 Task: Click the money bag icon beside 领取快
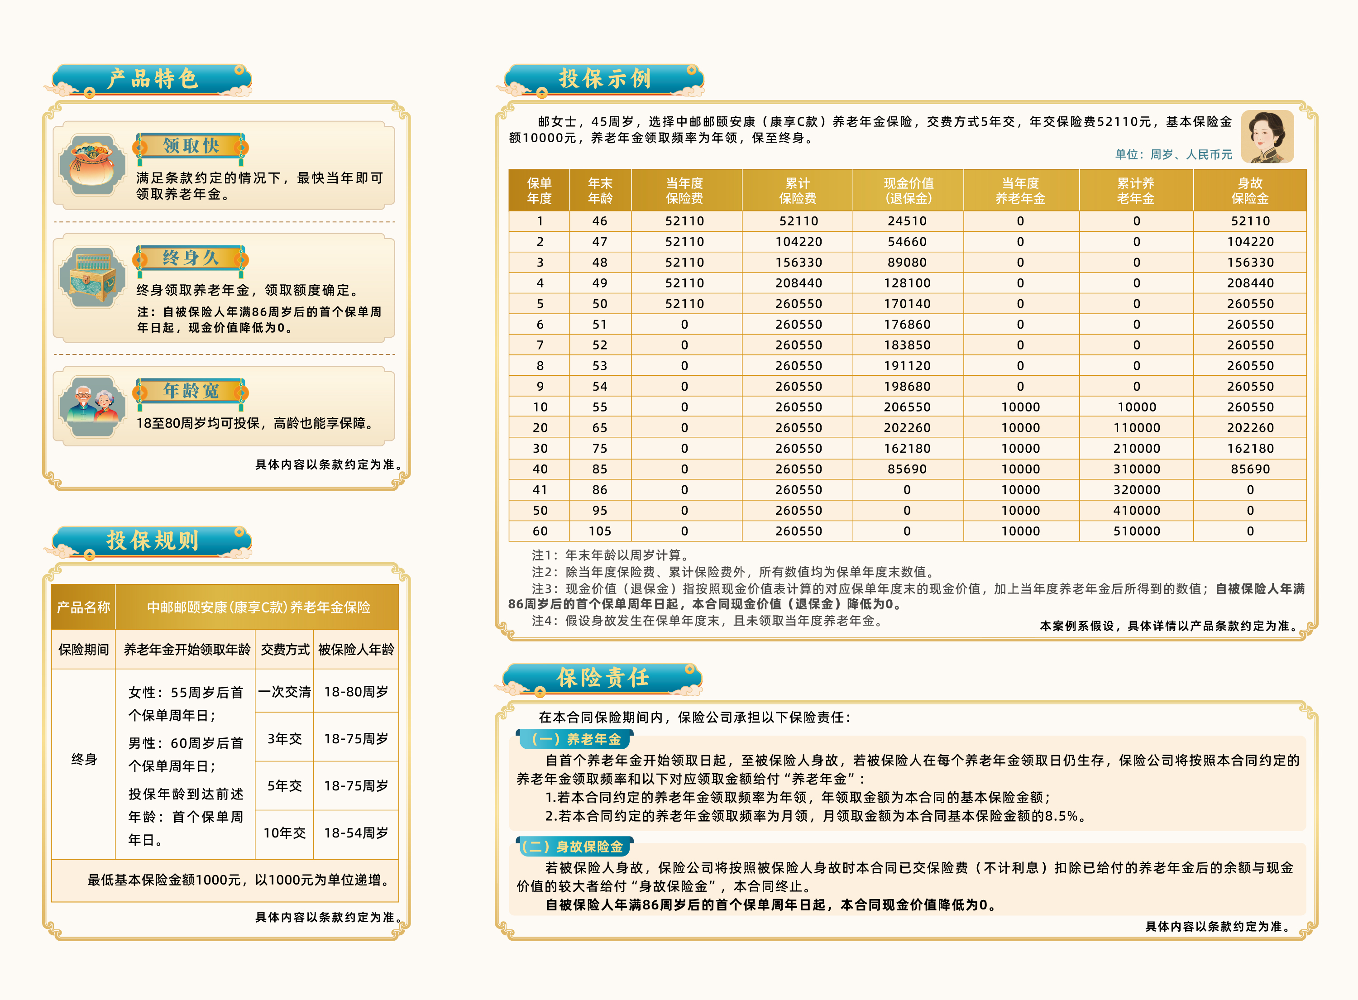coord(93,165)
